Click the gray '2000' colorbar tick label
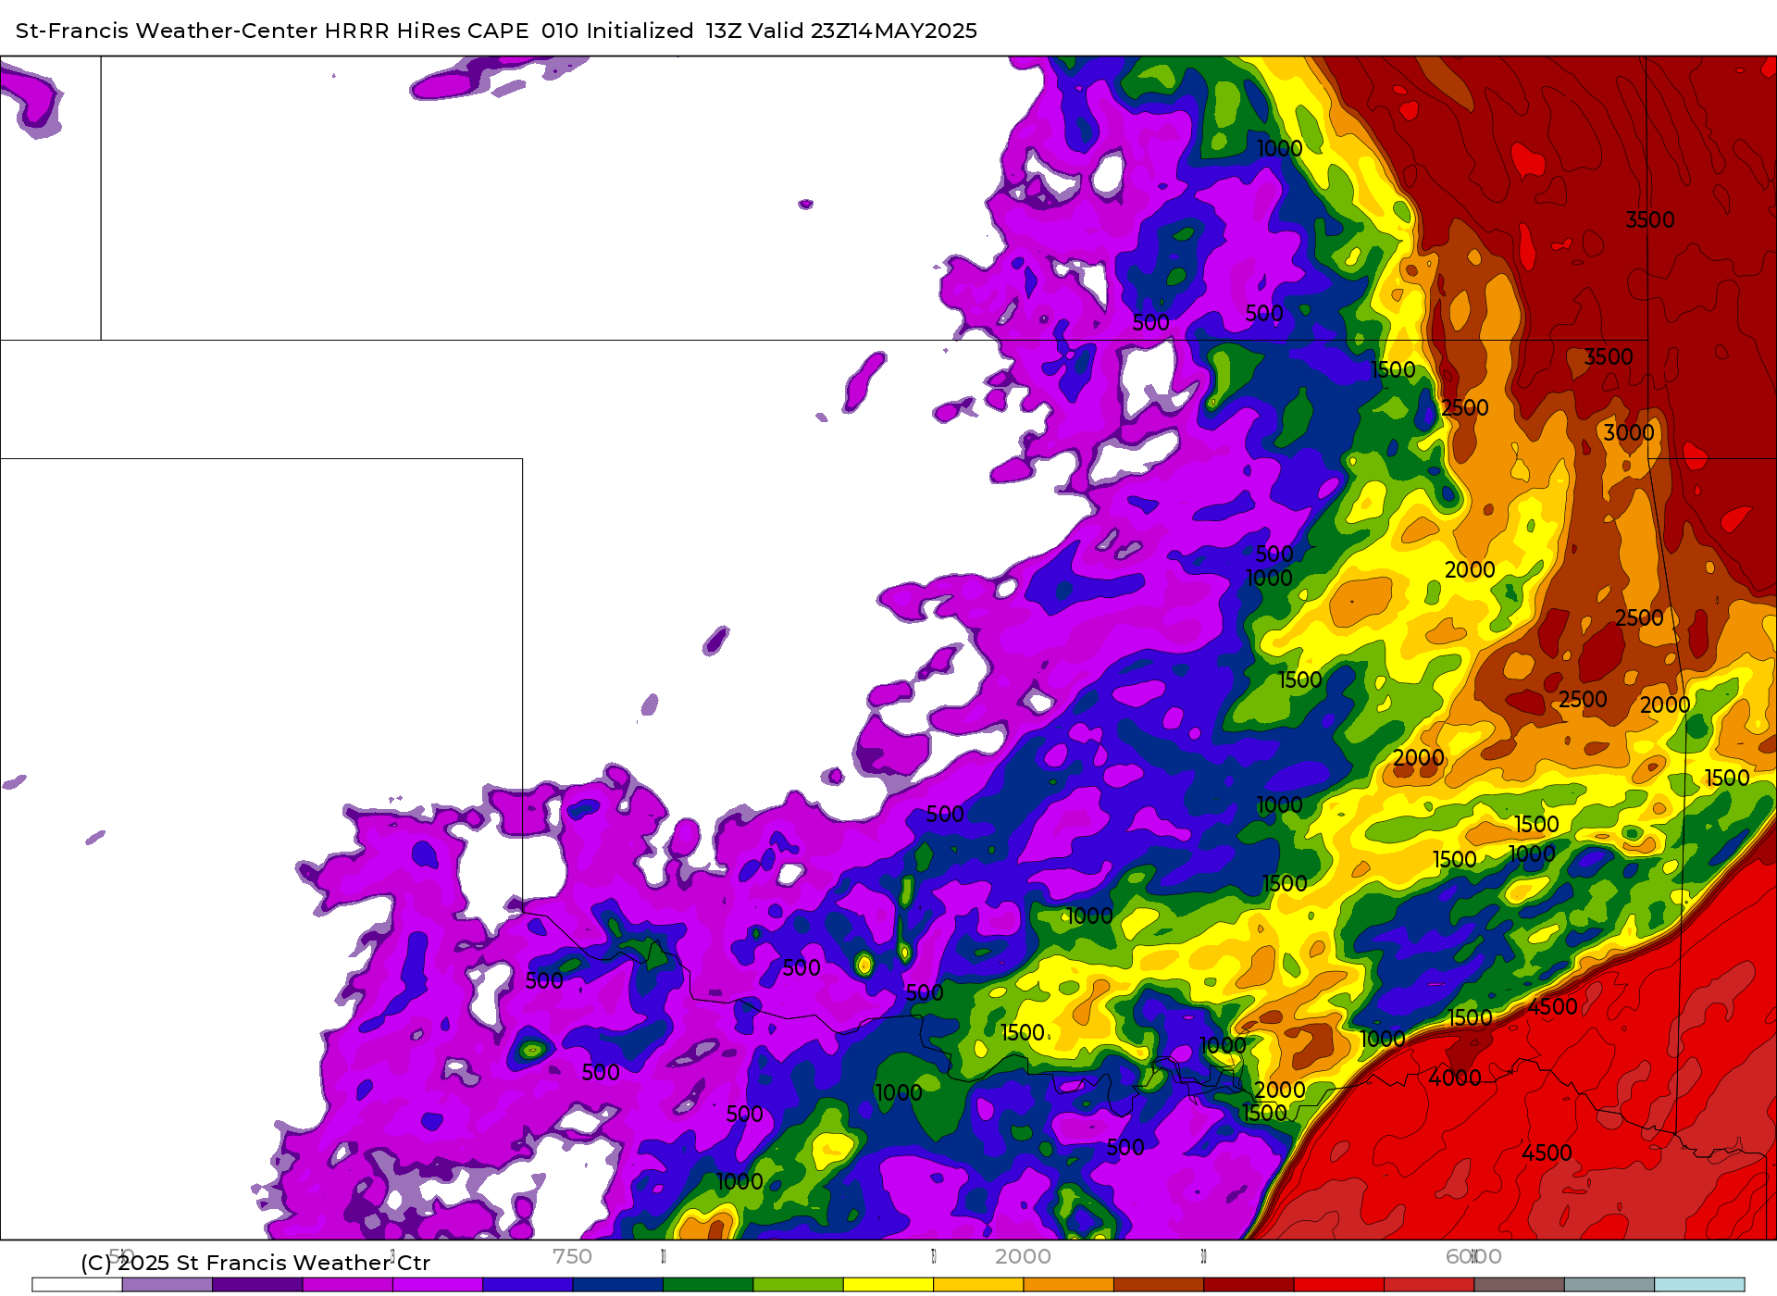This screenshot has height=1296, width=1777. point(1023,1256)
